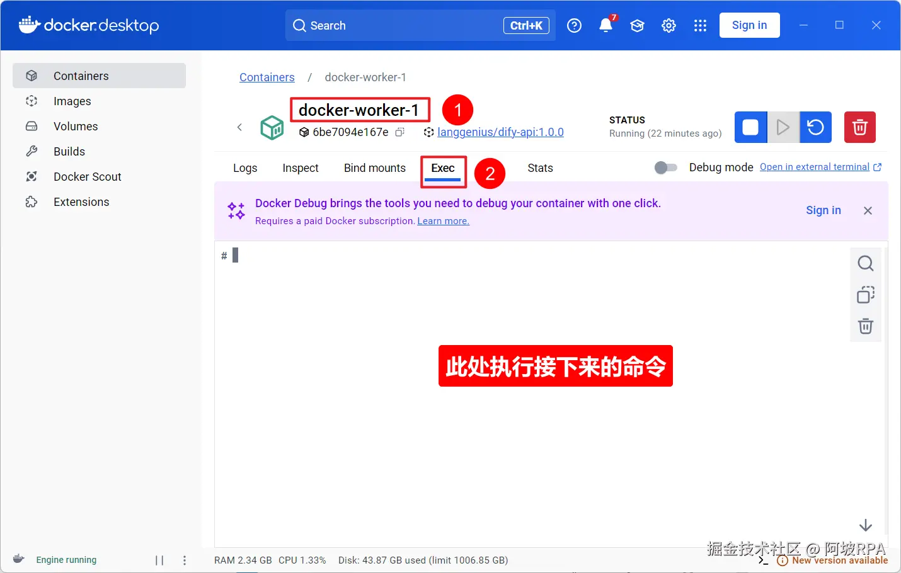This screenshot has width=901, height=573.
Task: Open Docker Scout in sidebar
Action: pyautogui.click(x=100, y=176)
